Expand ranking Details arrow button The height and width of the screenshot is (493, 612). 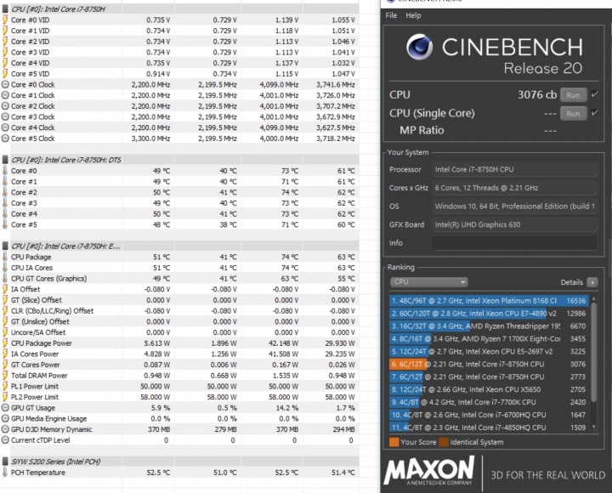592,282
